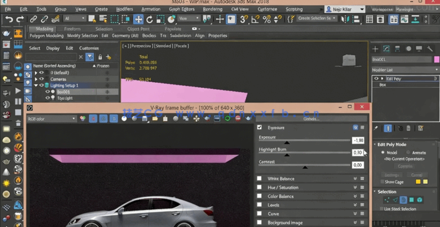This screenshot has height=227, width=440.
Task: Click the Globals... button in VFB
Action: click(311, 119)
